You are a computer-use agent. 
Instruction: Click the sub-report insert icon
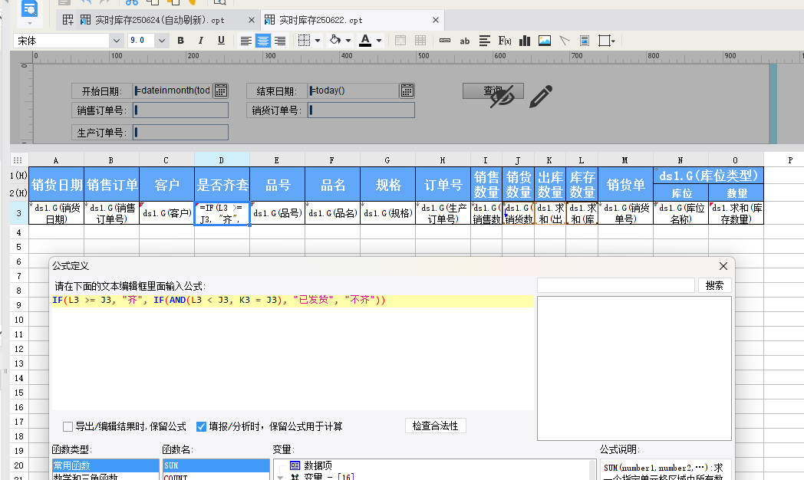tap(585, 41)
